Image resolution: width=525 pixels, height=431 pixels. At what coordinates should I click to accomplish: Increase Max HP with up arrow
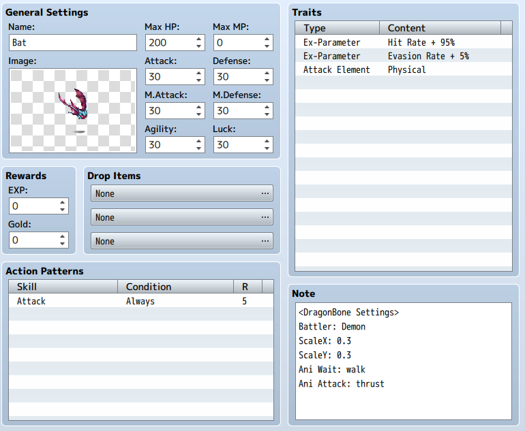tap(198, 39)
